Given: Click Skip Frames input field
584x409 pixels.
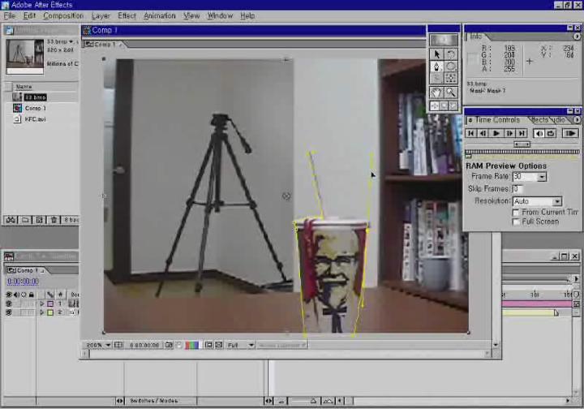Looking at the screenshot, I should (x=517, y=189).
